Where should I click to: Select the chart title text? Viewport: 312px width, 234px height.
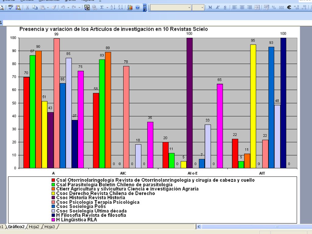pos(113,29)
